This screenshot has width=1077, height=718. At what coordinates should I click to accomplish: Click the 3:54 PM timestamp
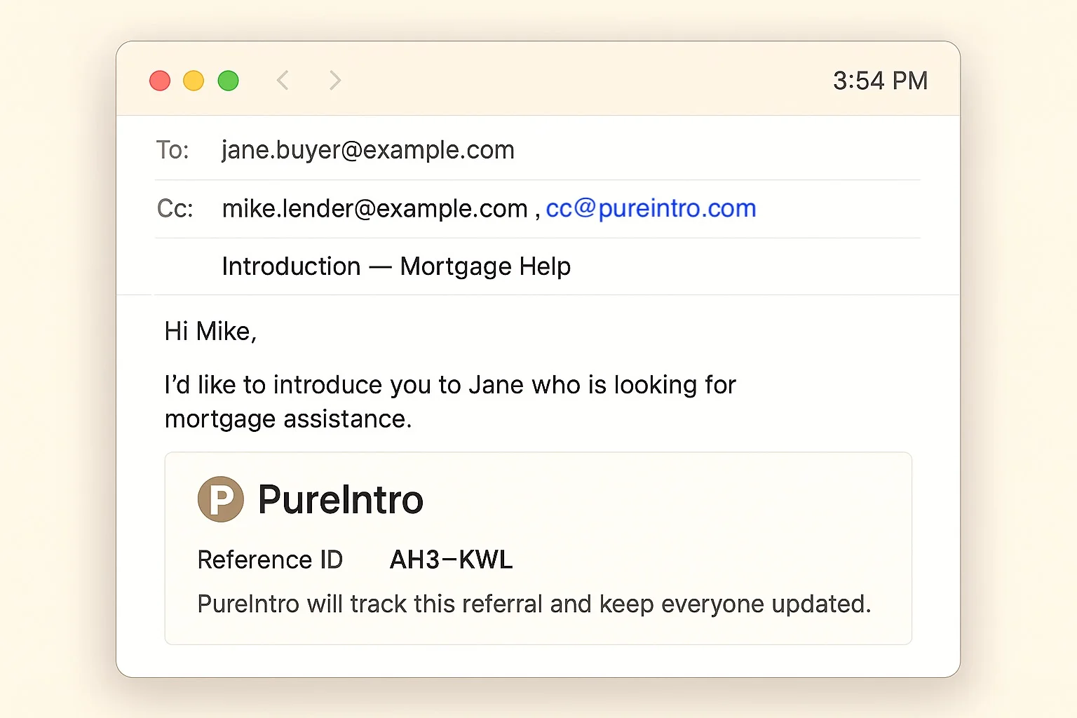(880, 81)
